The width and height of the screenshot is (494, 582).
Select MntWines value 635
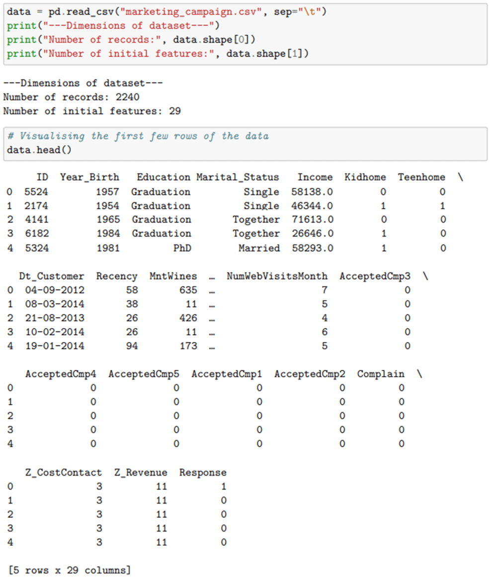[x=188, y=290]
